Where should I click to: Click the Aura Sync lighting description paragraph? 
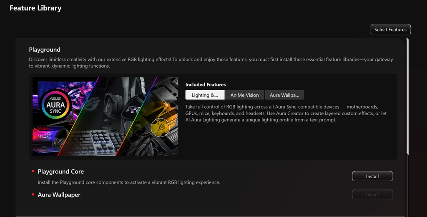(x=286, y=113)
